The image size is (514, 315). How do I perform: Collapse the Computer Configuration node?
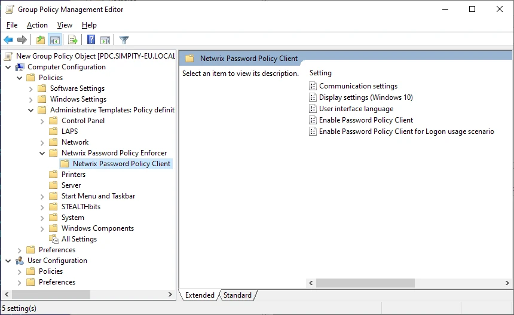click(8, 67)
